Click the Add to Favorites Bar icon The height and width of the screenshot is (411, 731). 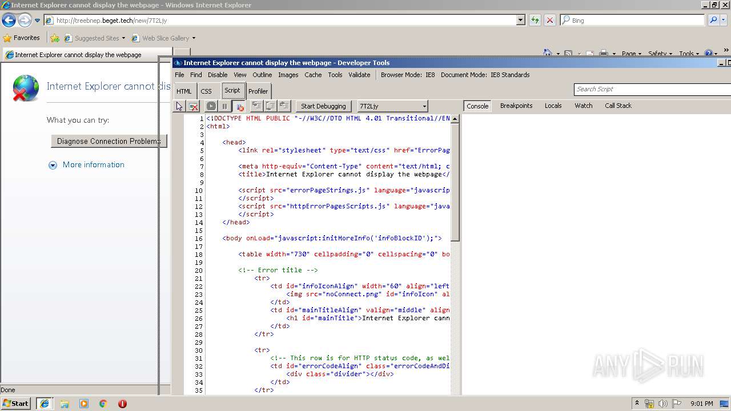(x=55, y=38)
